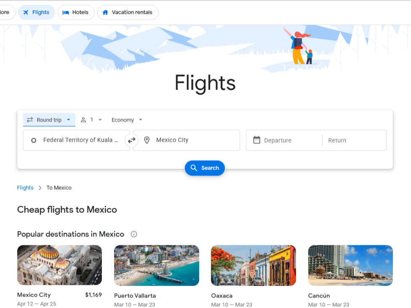Click the house icon in Vacation rentals
411x308 pixels.
[105, 12]
